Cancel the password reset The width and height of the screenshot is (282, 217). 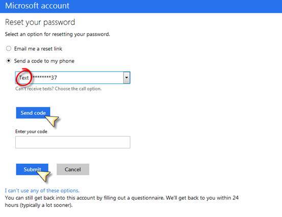coord(73,169)
